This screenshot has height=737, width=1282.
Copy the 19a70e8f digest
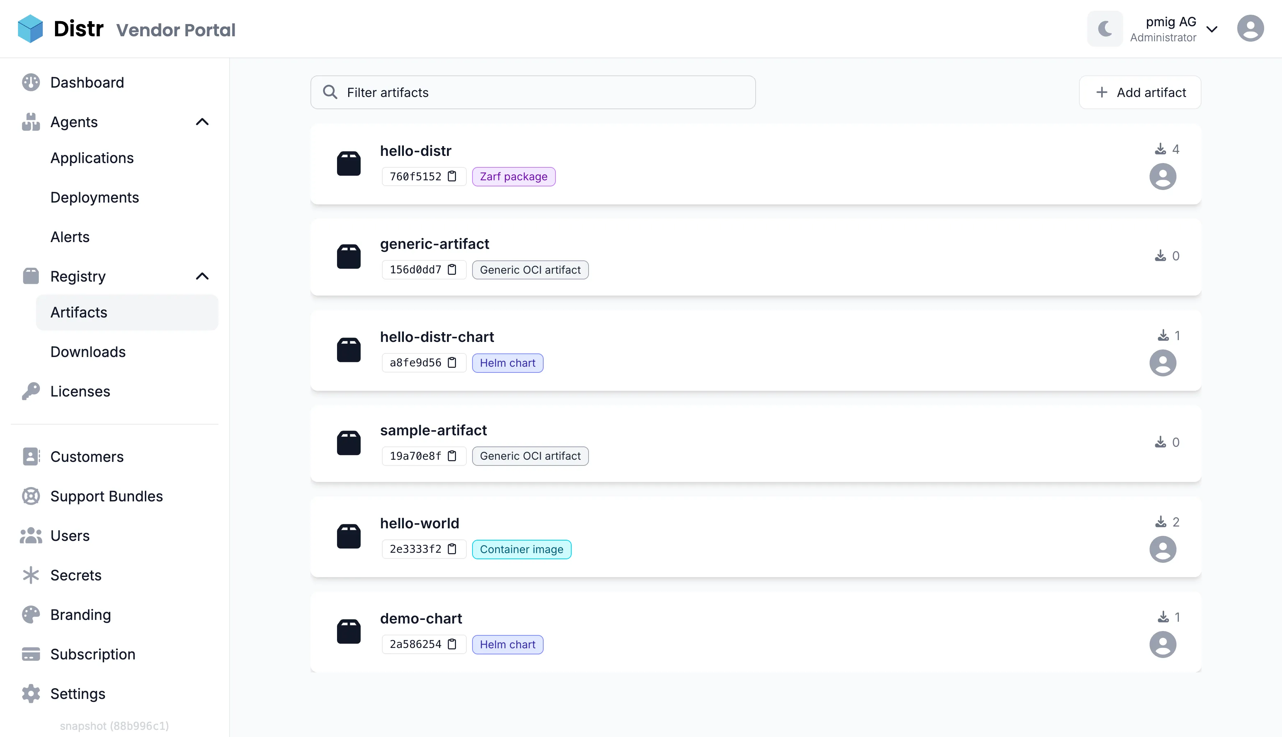pos(452,455)
